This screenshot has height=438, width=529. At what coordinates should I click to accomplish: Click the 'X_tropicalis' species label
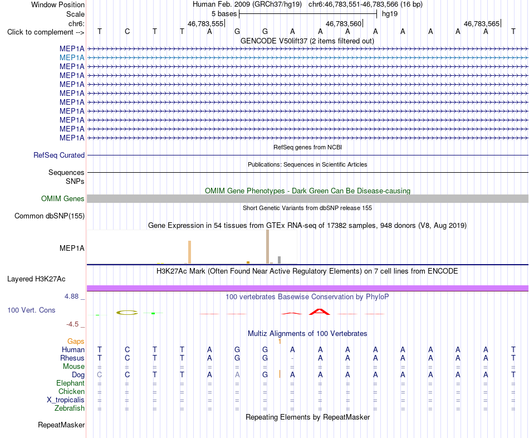click(66, 400)
